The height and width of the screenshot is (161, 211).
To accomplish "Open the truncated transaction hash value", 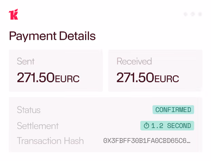I will (x=147, y=141).
